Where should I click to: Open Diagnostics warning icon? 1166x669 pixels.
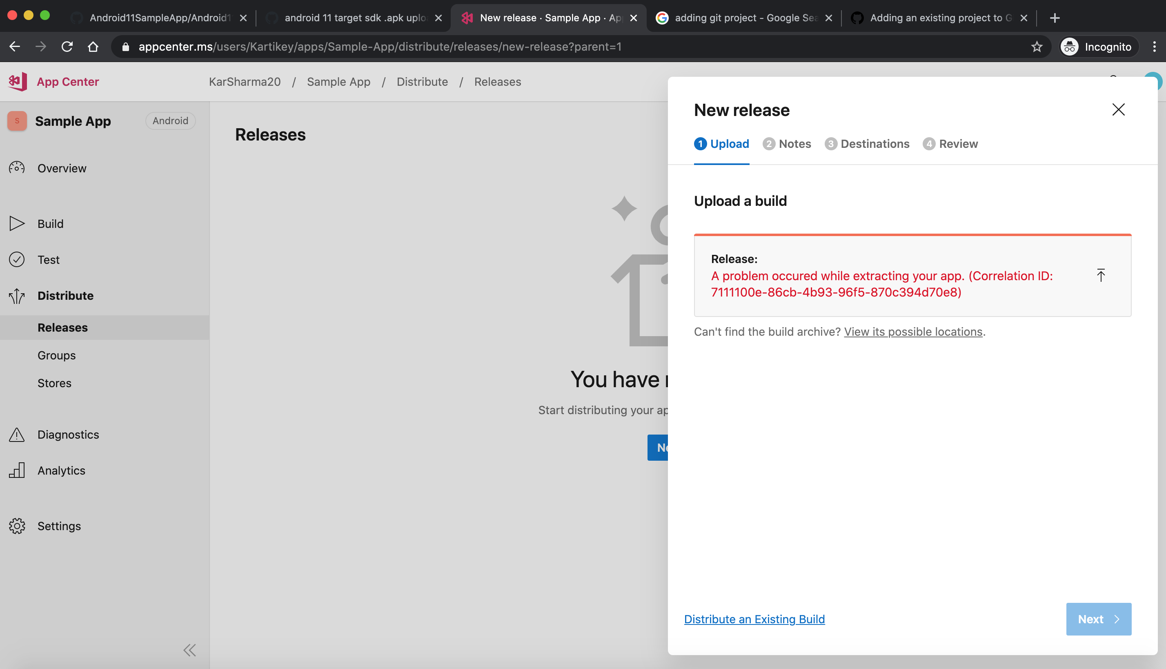coord(16,434)
